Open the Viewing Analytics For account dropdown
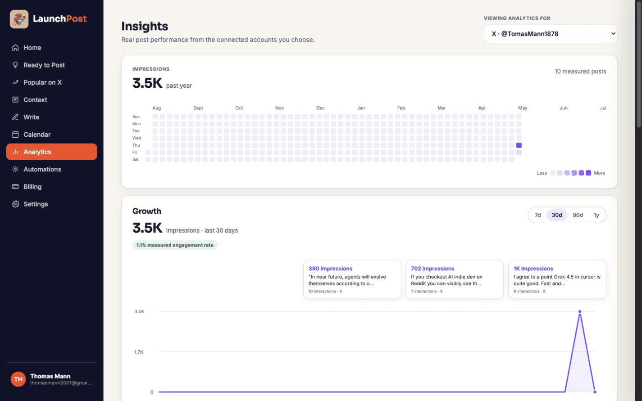This screenshot has height=401, width=642. coord(550,34)
